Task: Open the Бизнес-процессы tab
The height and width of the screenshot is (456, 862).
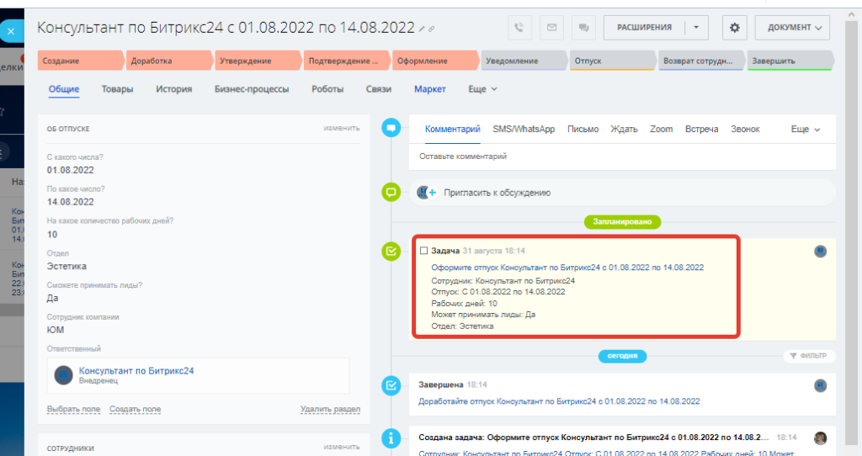Action: click(251, 89)
